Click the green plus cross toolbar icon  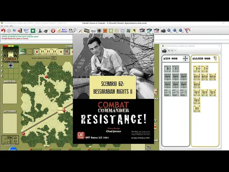[33, 31]
